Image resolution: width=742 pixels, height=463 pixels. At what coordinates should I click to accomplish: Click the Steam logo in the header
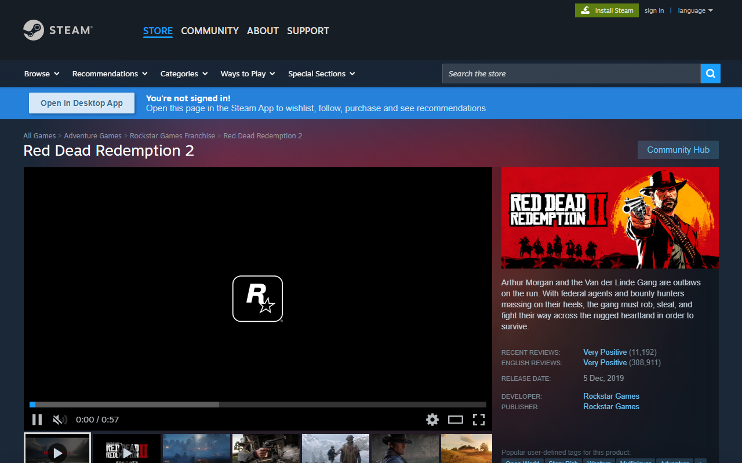(x=58, y=30)
